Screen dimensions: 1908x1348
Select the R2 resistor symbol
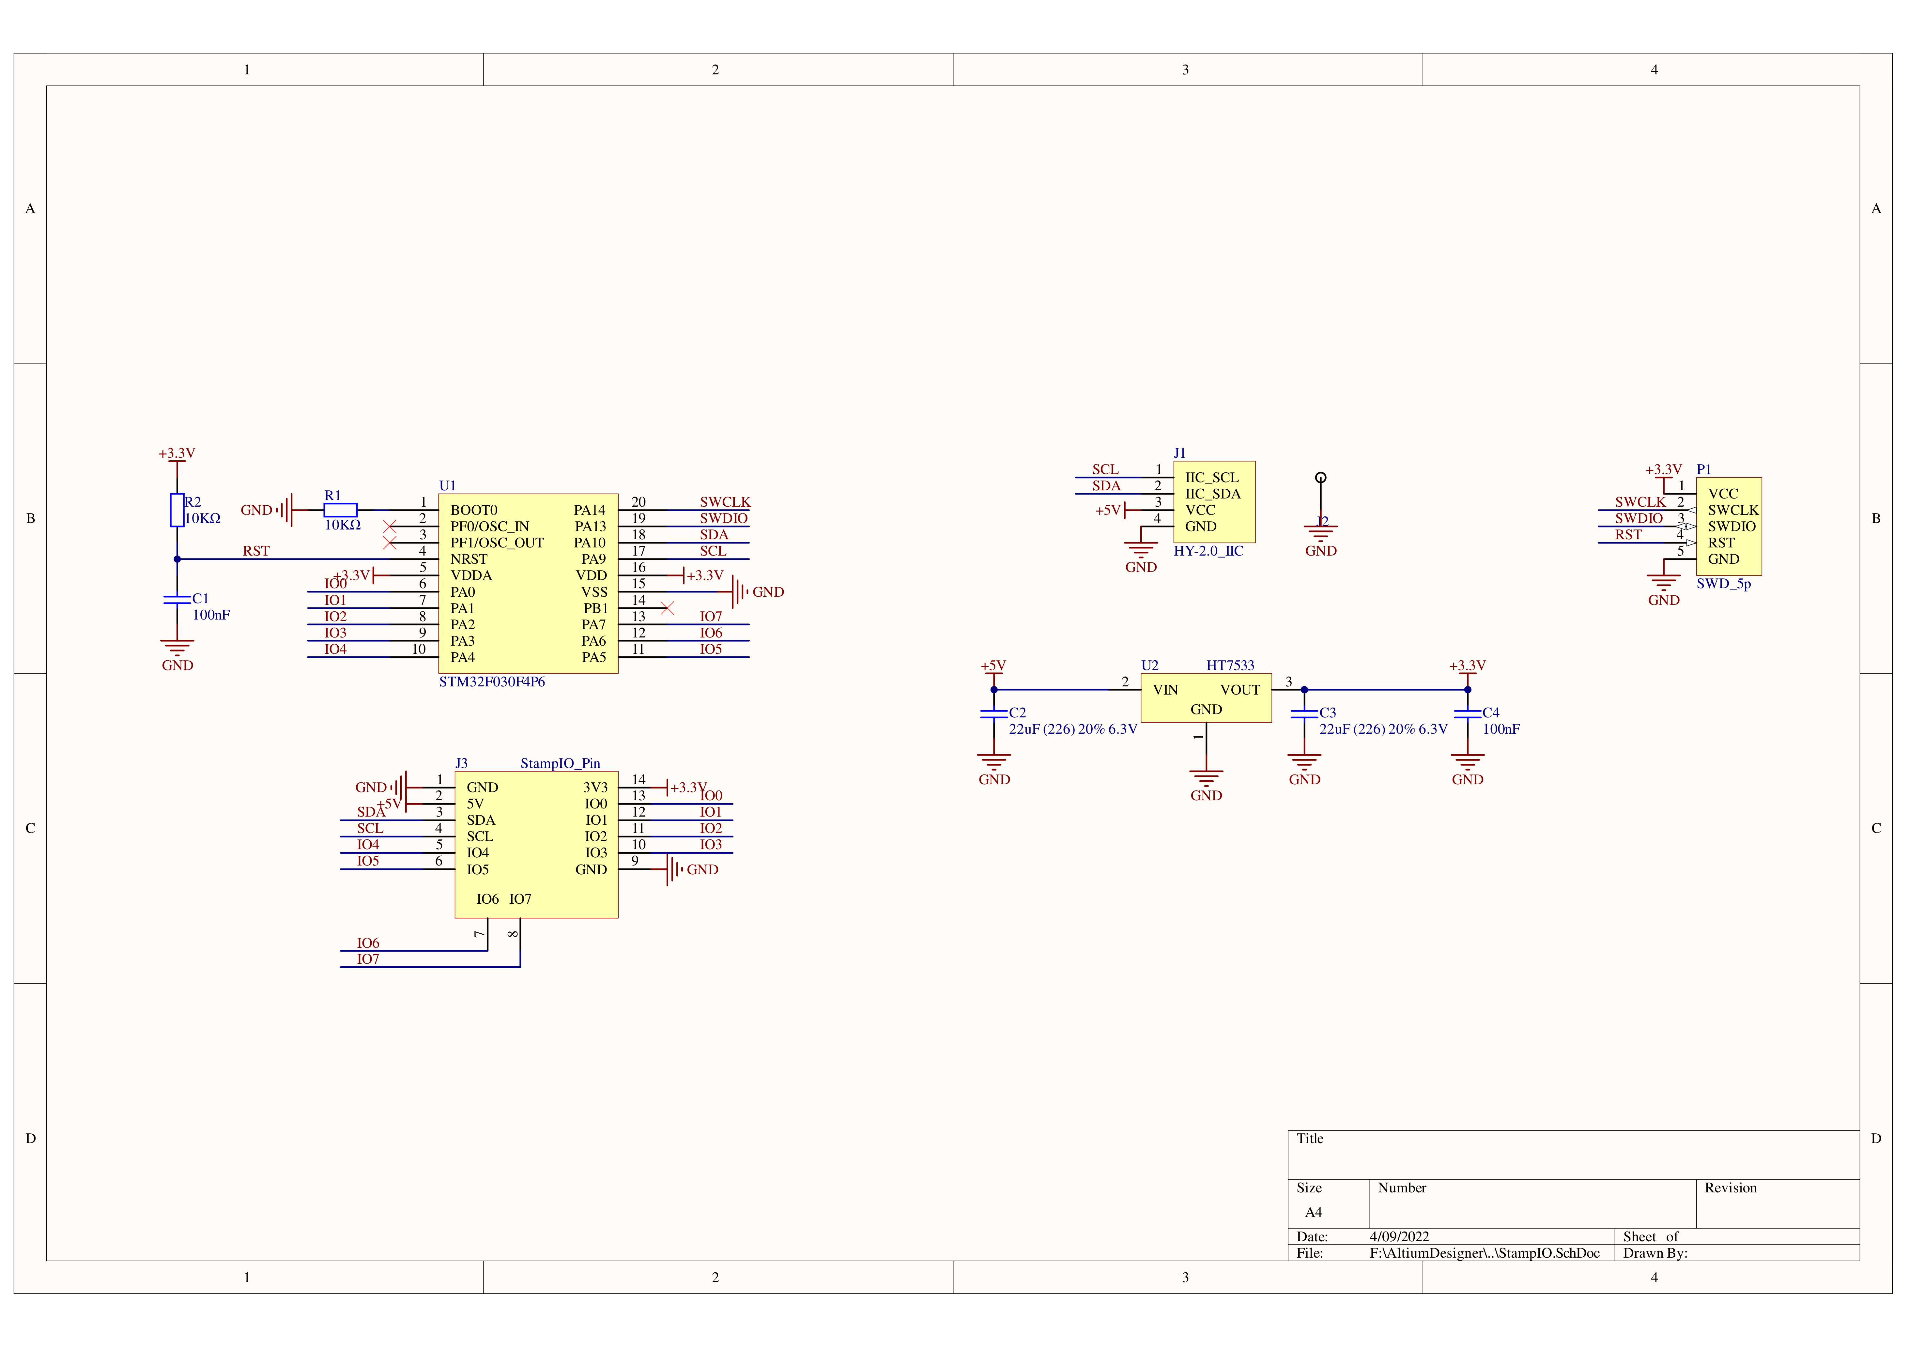coord(177,510)
